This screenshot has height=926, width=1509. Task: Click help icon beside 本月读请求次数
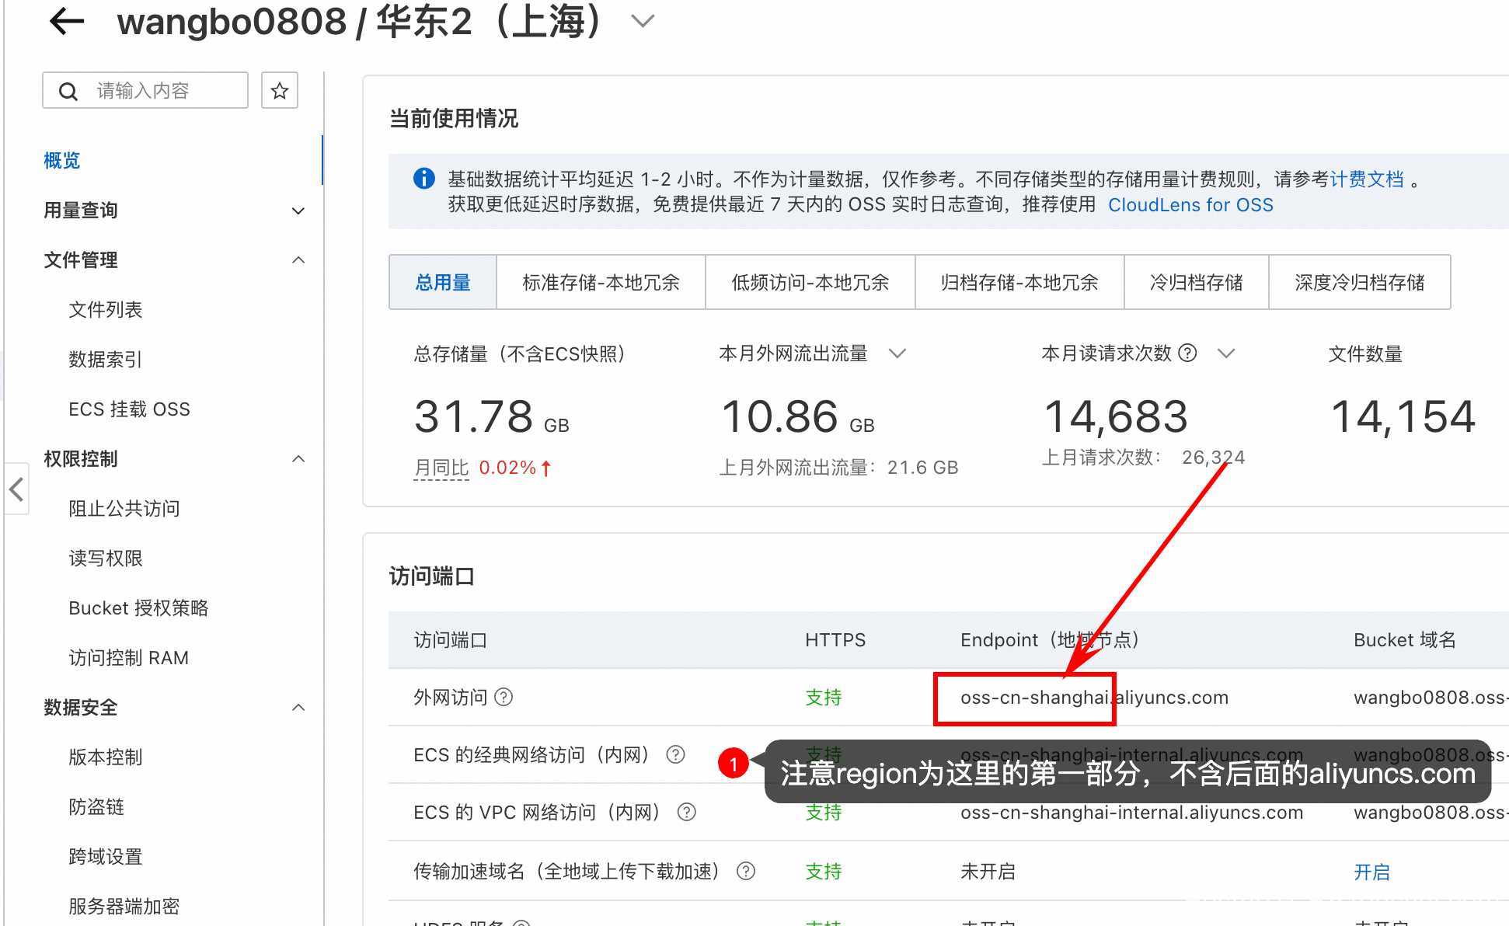(1187, 353)
